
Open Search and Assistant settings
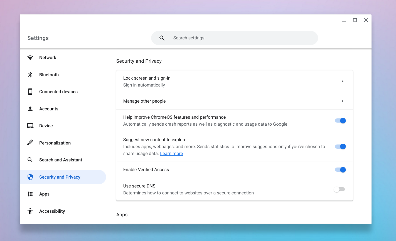[63, 160]
